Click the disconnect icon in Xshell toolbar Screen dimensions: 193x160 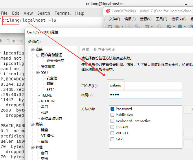click(x=130, y=27)
